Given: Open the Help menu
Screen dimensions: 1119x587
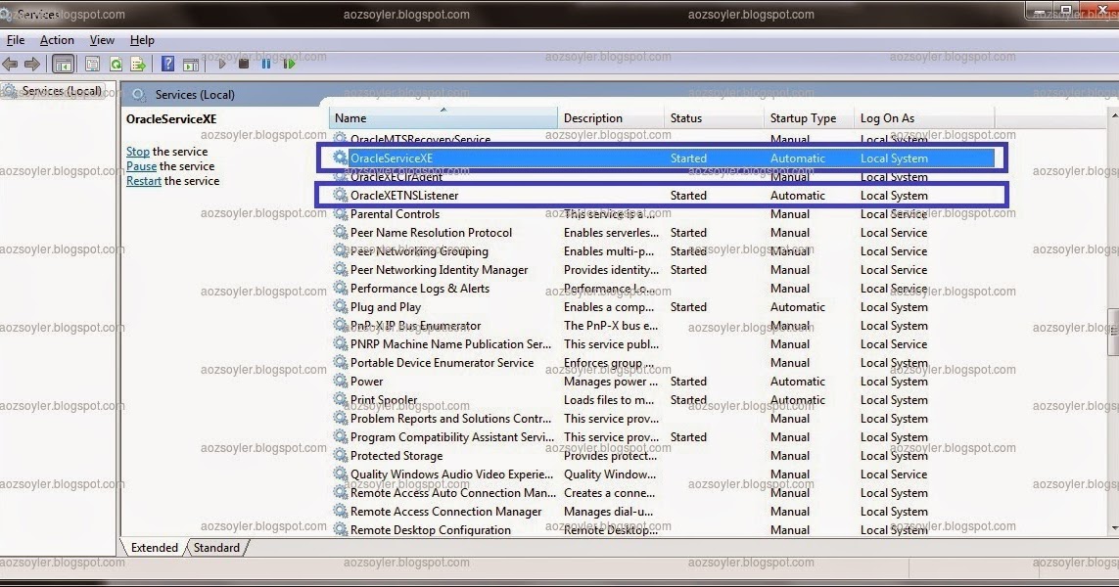Looking at the screenshot, I should [142, 40].
